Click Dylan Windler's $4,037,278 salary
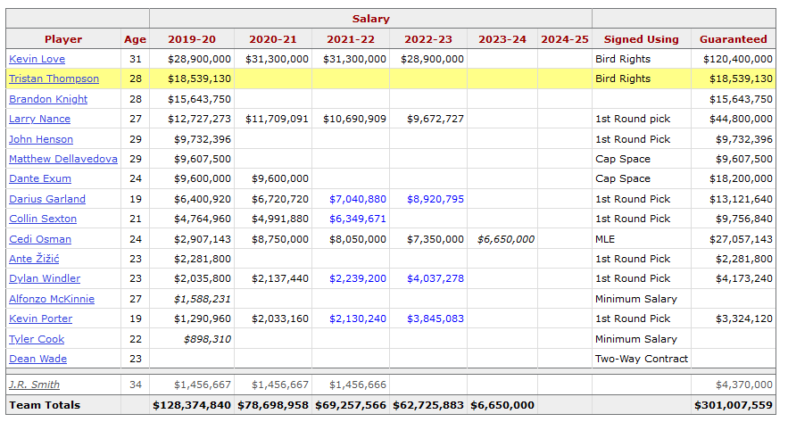The width and height of the screenshot is (788, 422). click(x=435, y=278)
